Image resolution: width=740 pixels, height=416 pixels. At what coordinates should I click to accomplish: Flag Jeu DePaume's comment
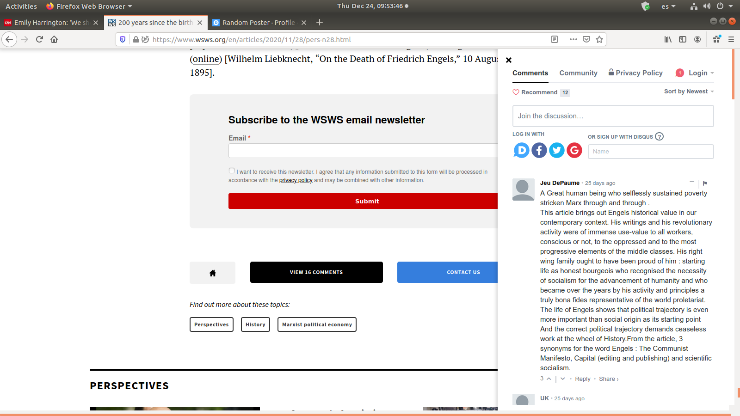(705, 184)
